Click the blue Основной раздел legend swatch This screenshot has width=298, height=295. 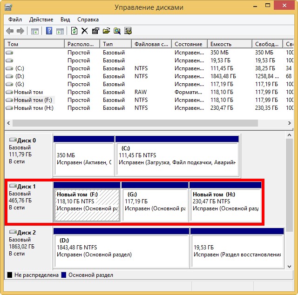(64, 275)
